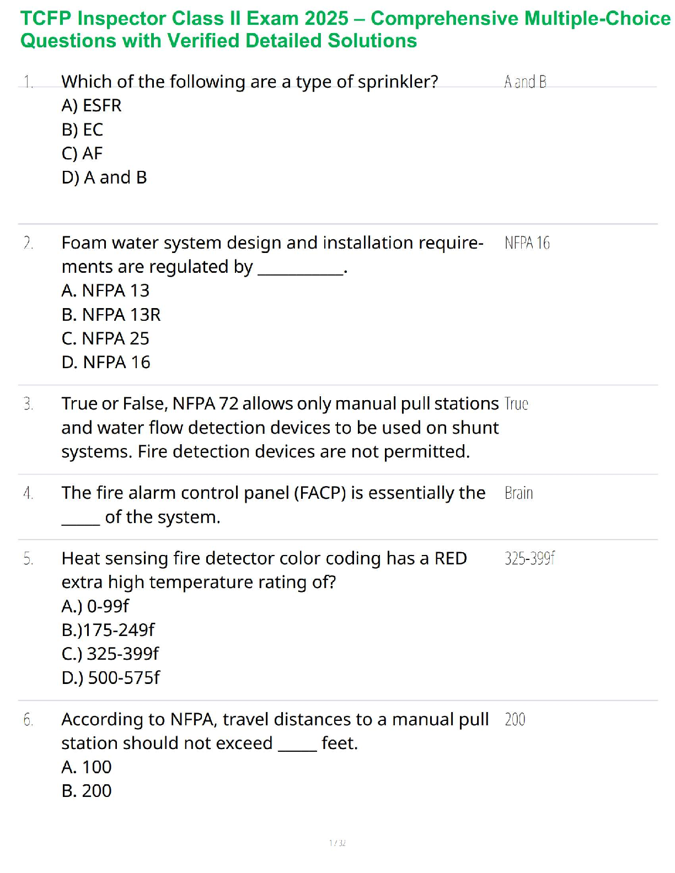Choose option "D. NFPA 16" in question 2

point(106,362)
